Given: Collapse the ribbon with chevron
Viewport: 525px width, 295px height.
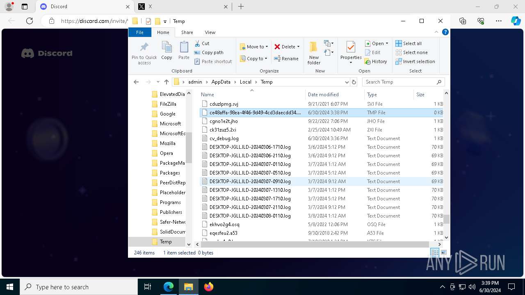Looking at the screenshot, I should pyautogui.click(x=436, y=32).
